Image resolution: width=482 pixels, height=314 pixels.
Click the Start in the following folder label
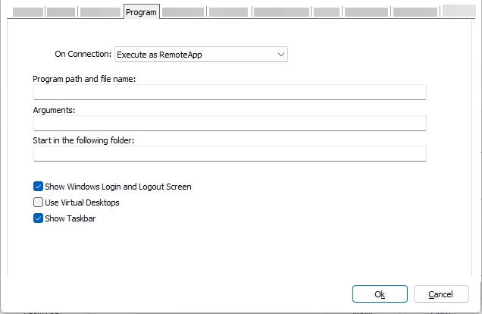(83, 140)
